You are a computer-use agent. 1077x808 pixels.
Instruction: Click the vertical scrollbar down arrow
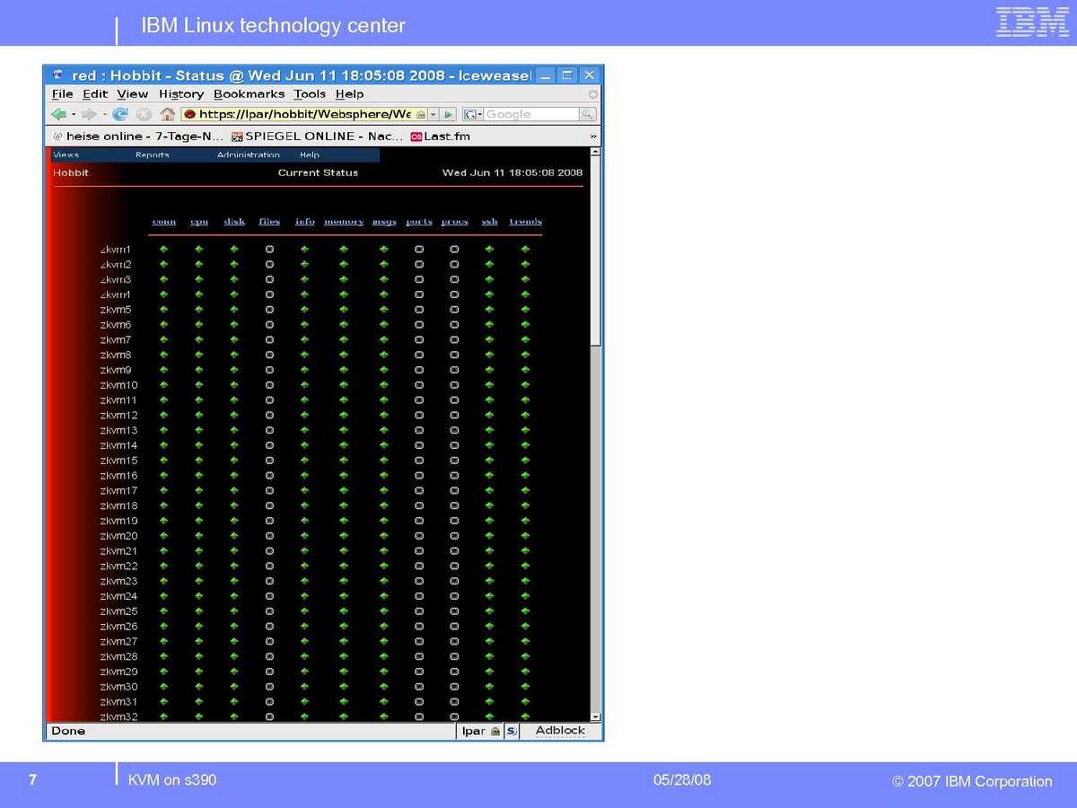click(x=594, y=715)
